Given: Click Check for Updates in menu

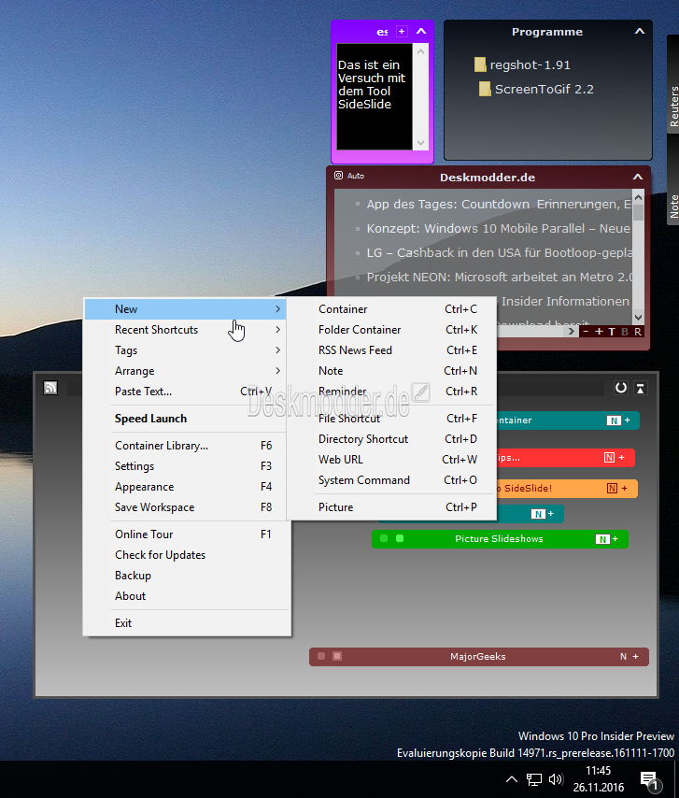Looking at the screenshot, I should coord(185,555).
